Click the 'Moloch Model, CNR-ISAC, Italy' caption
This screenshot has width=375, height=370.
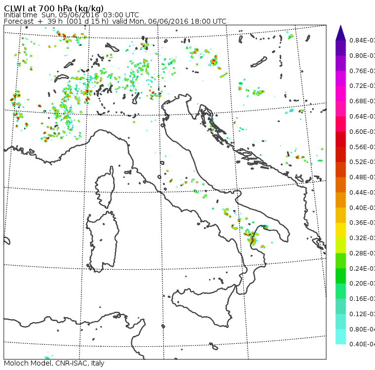point(54,363)
